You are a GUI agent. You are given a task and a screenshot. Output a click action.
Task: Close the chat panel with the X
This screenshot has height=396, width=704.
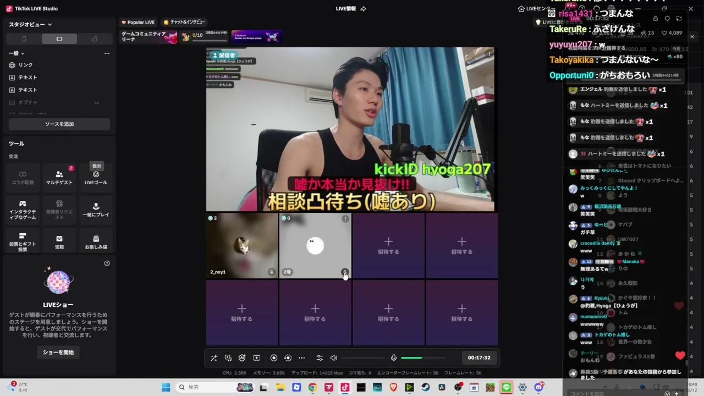coord(692,37)
